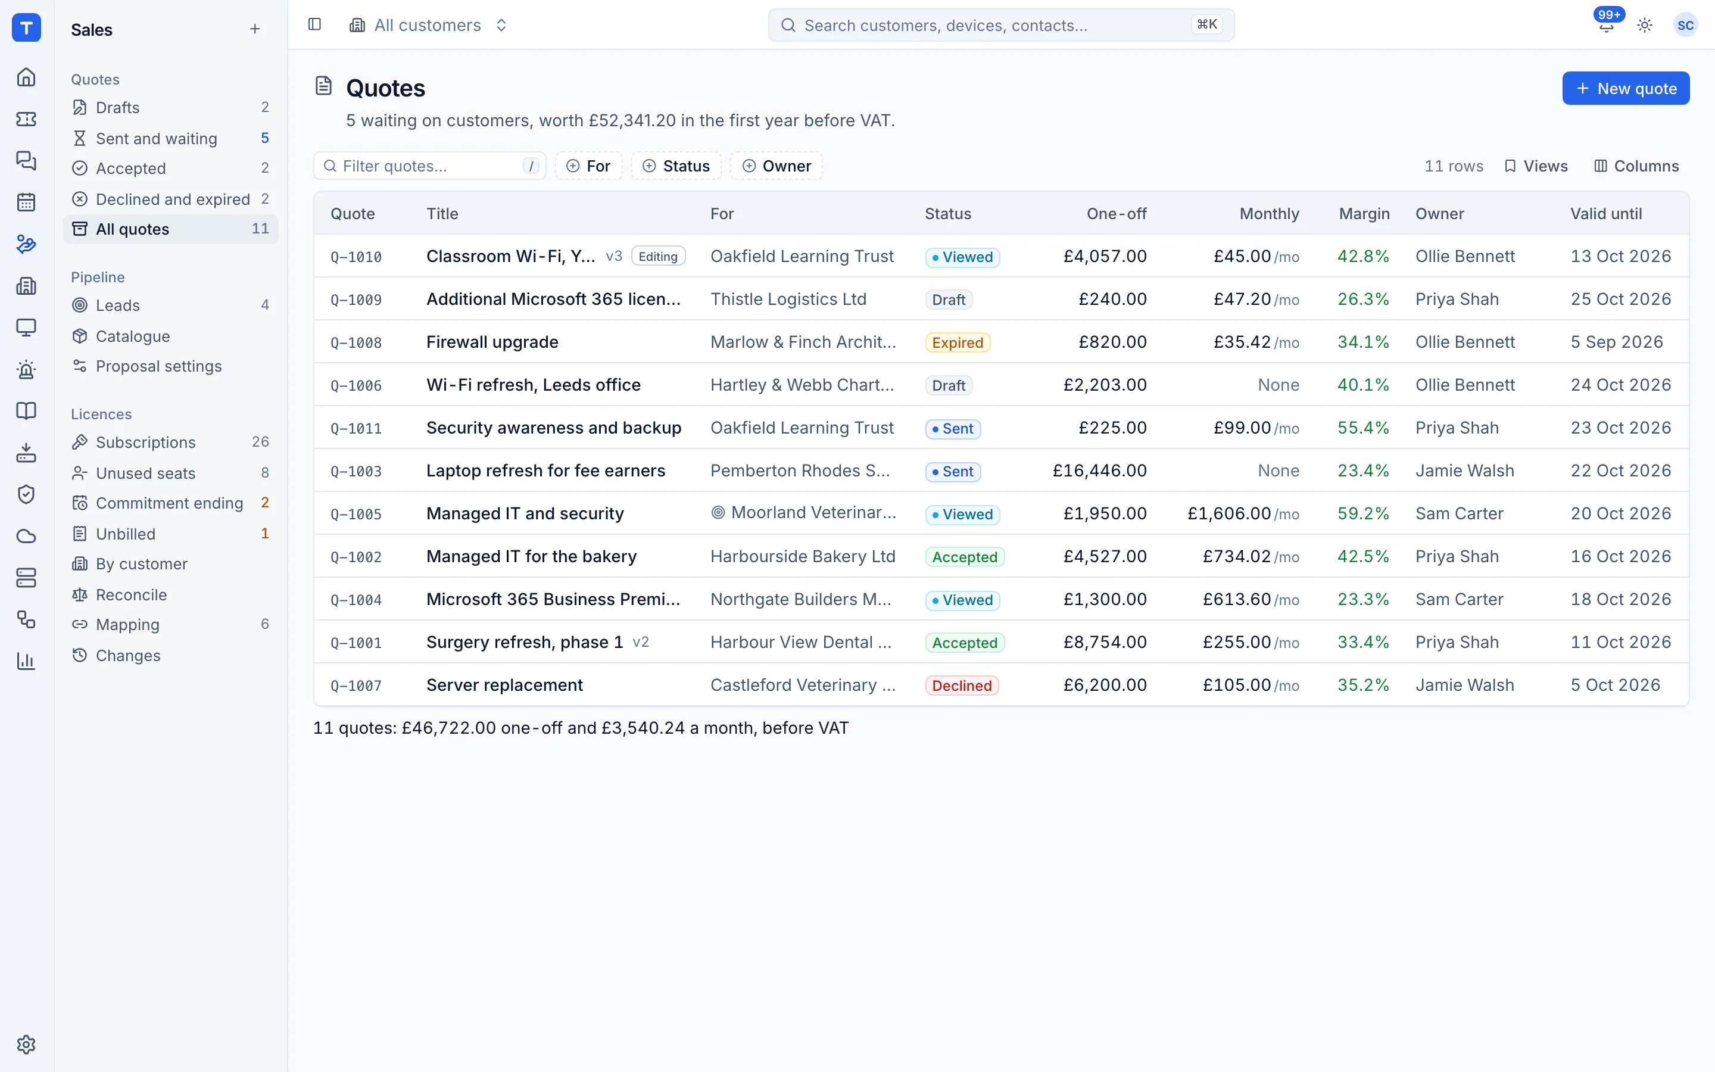The height and width of the screenshot is (1072, 1715).
Task: Open Mapping page
Action: (171, 625)
